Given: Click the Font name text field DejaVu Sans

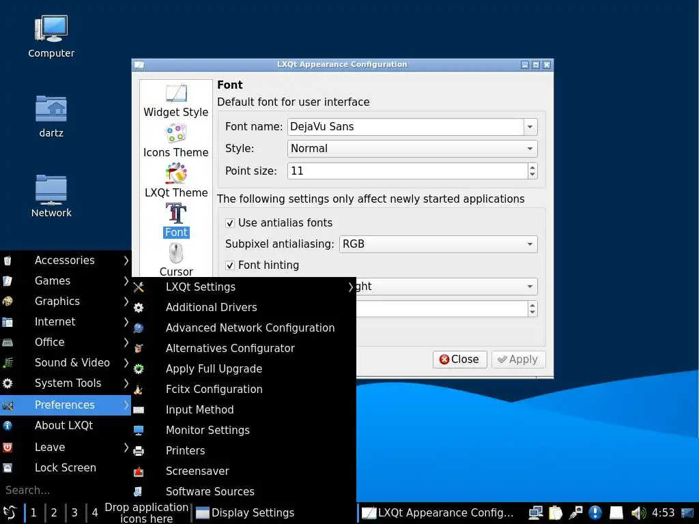Looking at the screenshot, I should click(x=405, y=127).
